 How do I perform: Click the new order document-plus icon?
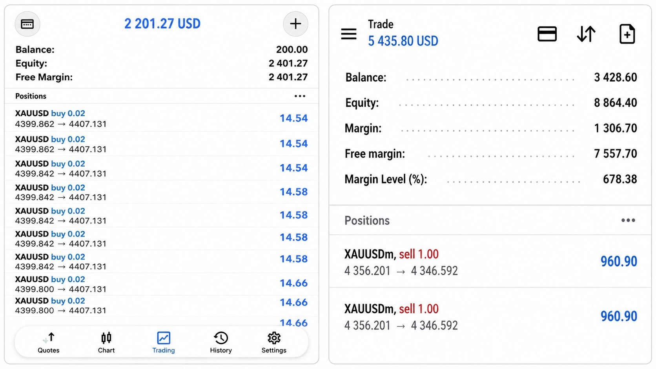click(627, 34)
